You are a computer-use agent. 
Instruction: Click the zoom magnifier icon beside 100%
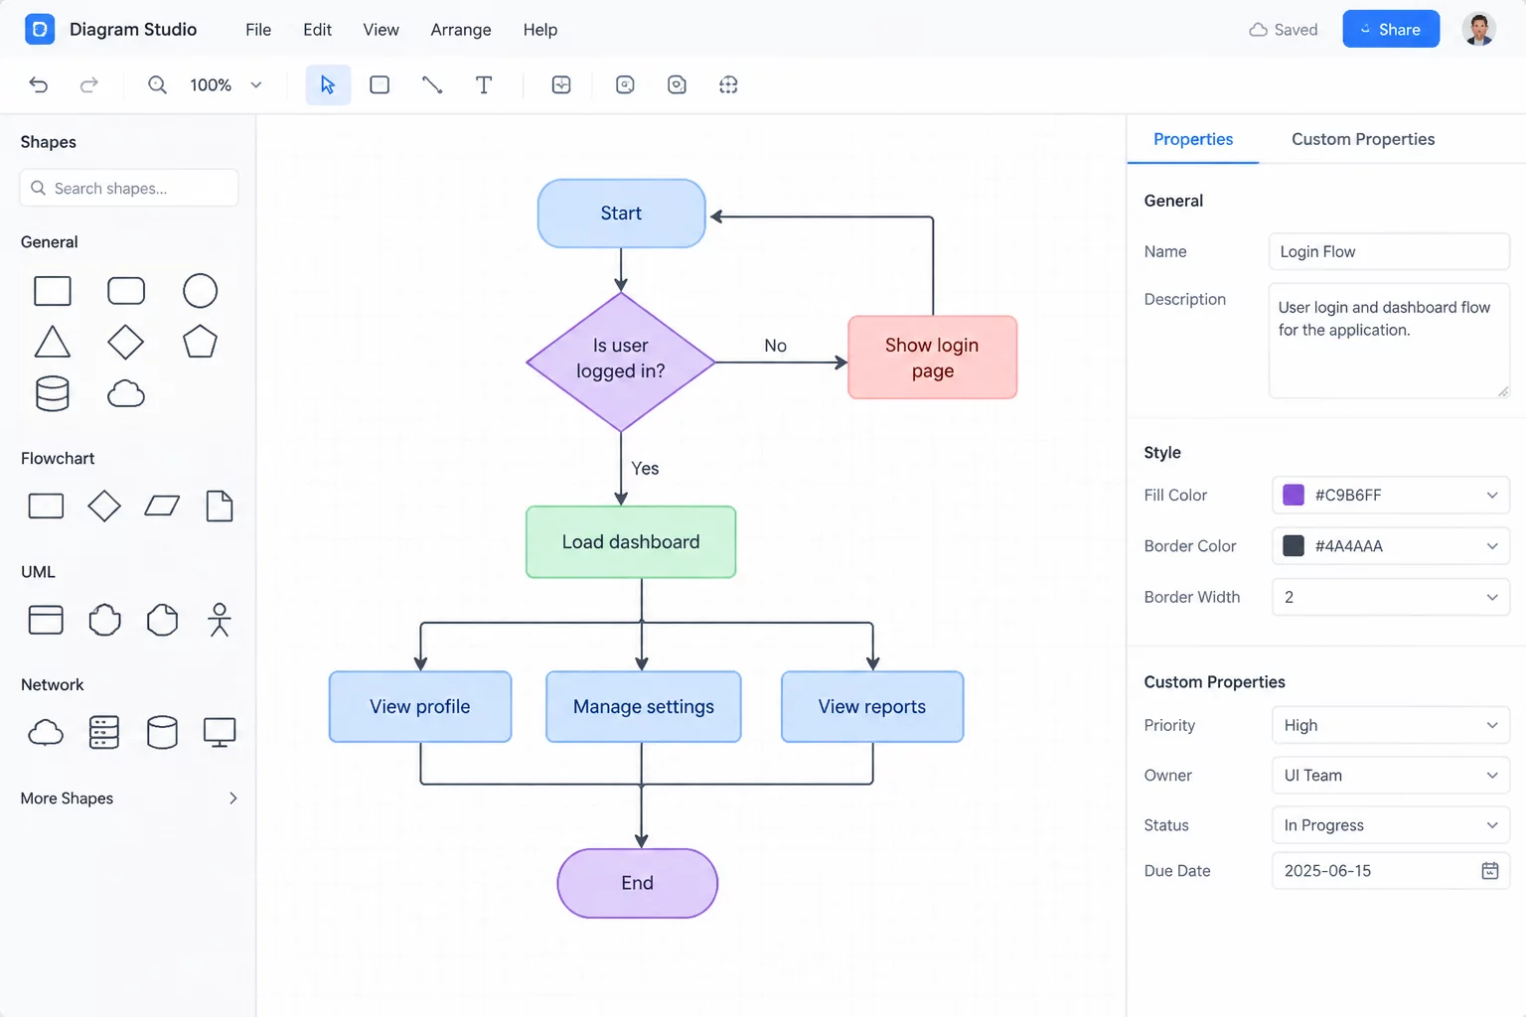(157, 84)
